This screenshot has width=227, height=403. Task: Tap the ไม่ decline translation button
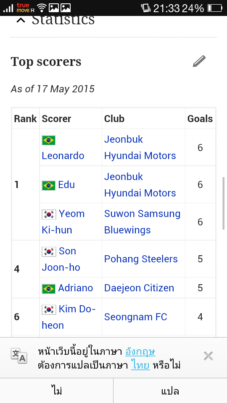click(57, 391)
